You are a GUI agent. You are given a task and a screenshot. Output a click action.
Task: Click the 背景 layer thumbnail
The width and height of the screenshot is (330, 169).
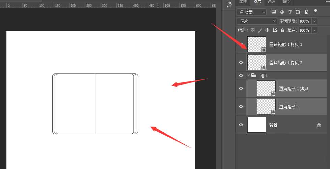(257, 125)
